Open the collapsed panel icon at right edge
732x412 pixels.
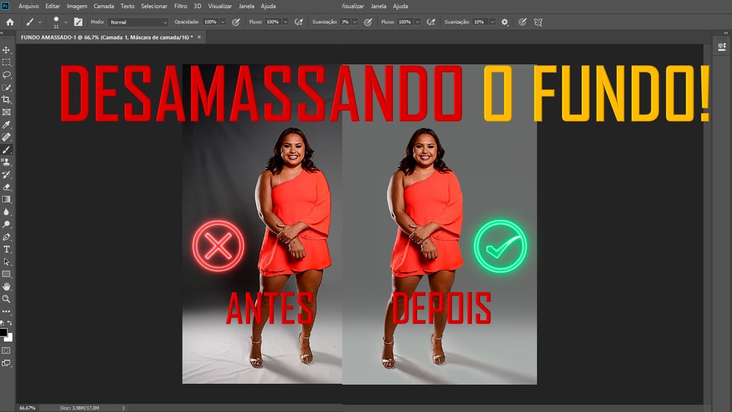pyautogui.click(x=722, y=47)
